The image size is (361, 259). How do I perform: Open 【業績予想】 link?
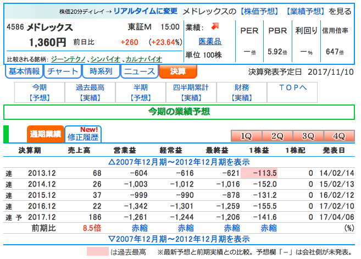(306, 11)
